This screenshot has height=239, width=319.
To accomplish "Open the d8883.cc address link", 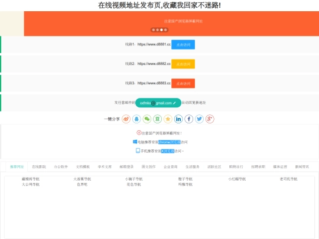I will point(154,83).
